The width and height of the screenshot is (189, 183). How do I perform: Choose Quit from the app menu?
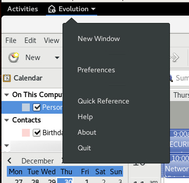84,148
